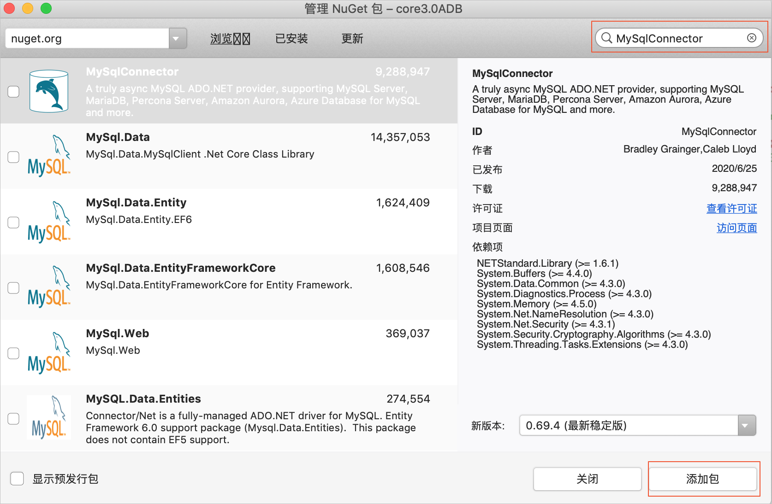Click the 关闭 close button
This screenshot has width=772, height=504.
pyautogui.click(x=588, y=479)
